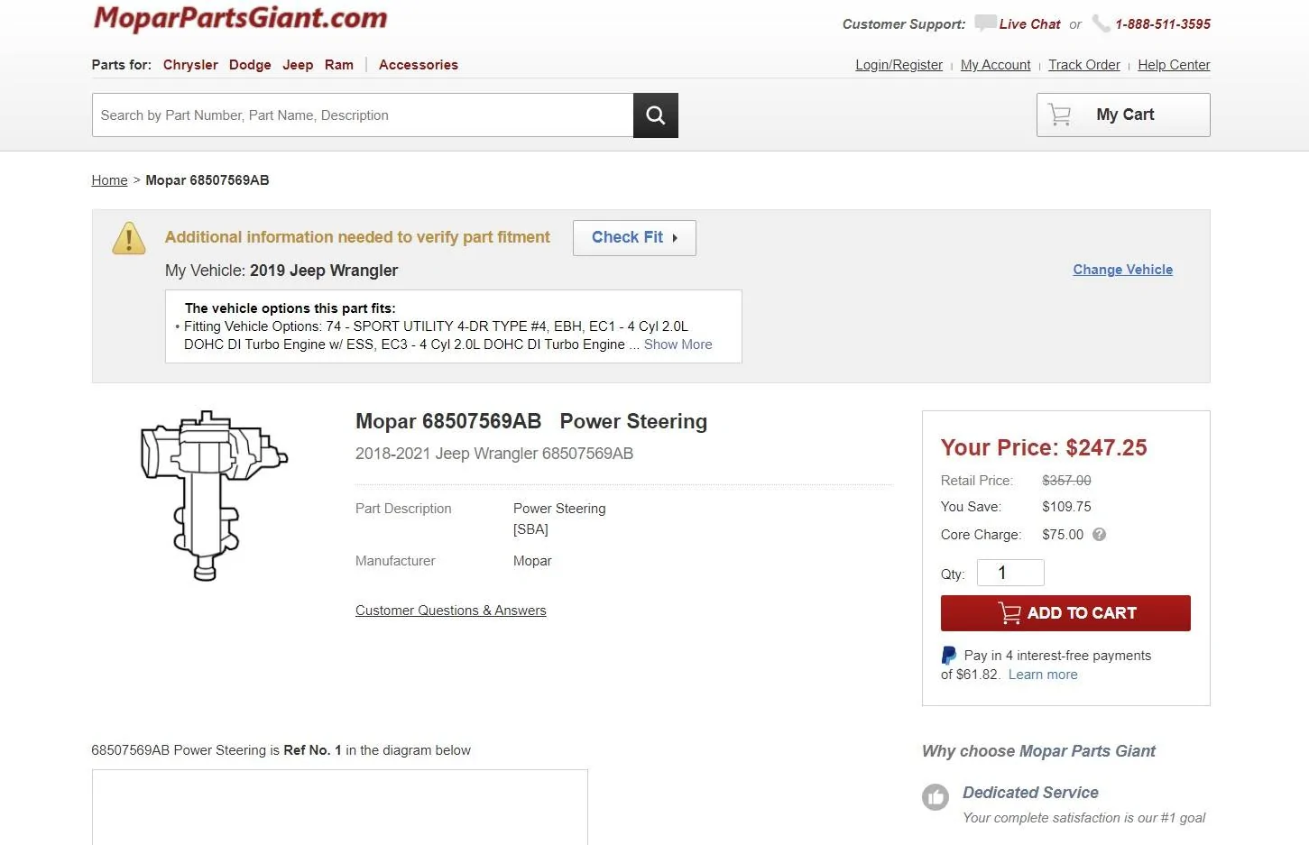The height and width of the screenshot is (845, 1309).
Task: Open Customer Questions & Answers
Action: point(450,611)
